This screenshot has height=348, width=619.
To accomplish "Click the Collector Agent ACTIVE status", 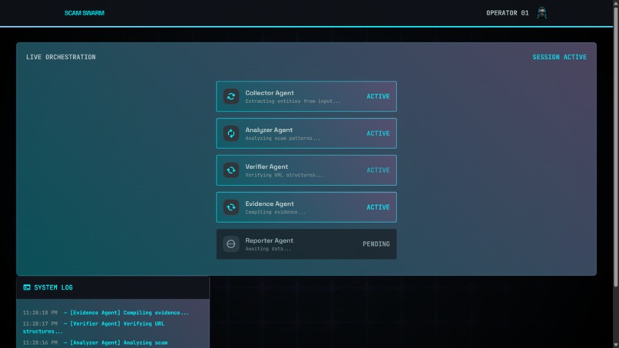I will 378,96.
